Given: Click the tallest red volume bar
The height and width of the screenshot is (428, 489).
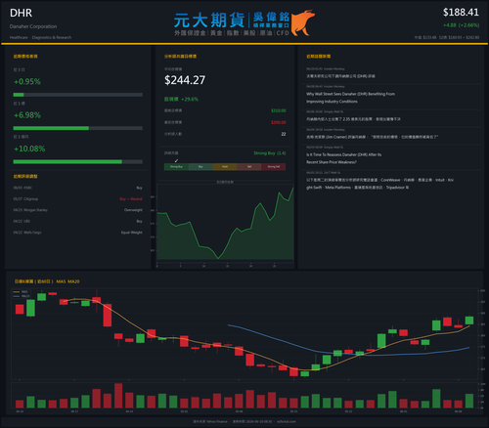Looking at the screenshot, I should [x=118, y=396].
